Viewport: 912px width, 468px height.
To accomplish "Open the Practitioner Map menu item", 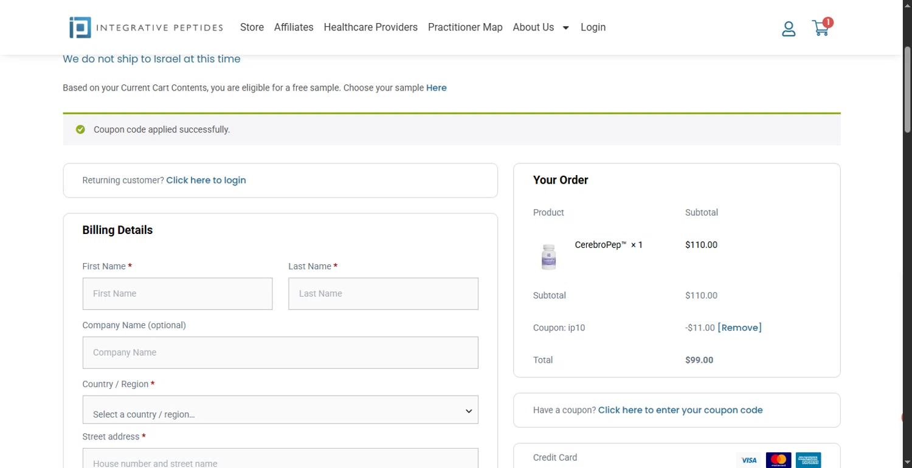I will tap(465, 27).
